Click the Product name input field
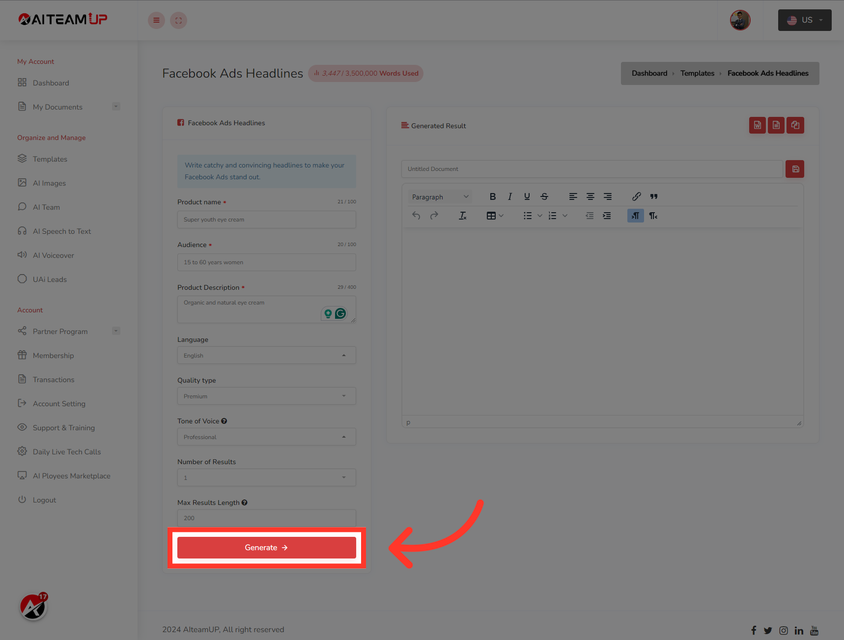This screenshot has height=640, width=844. (266, 220)
